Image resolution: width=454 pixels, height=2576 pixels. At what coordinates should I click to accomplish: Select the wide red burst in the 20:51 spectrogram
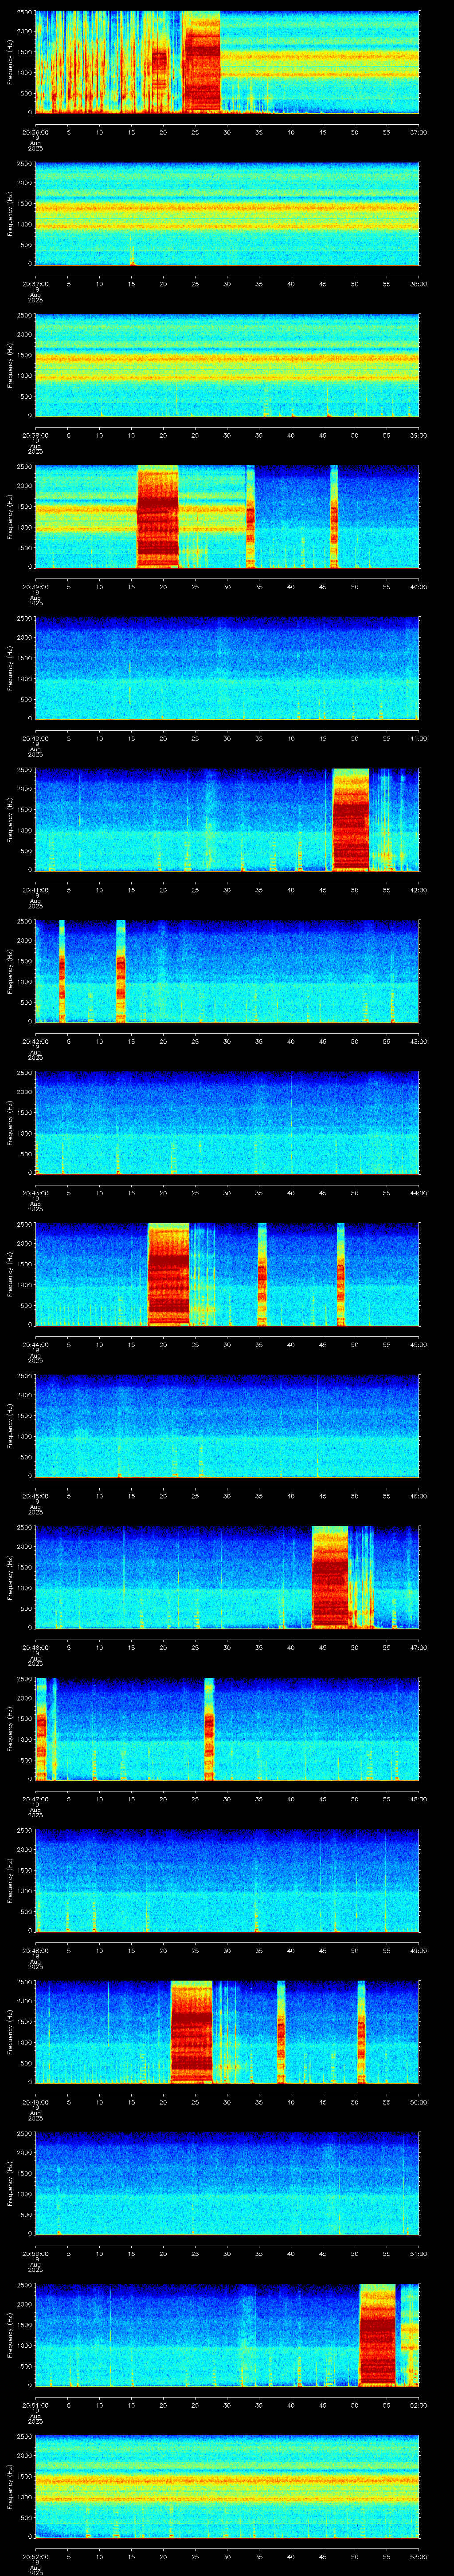pos(378,2335)
